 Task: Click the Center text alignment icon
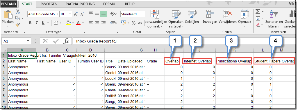(97, 23)
